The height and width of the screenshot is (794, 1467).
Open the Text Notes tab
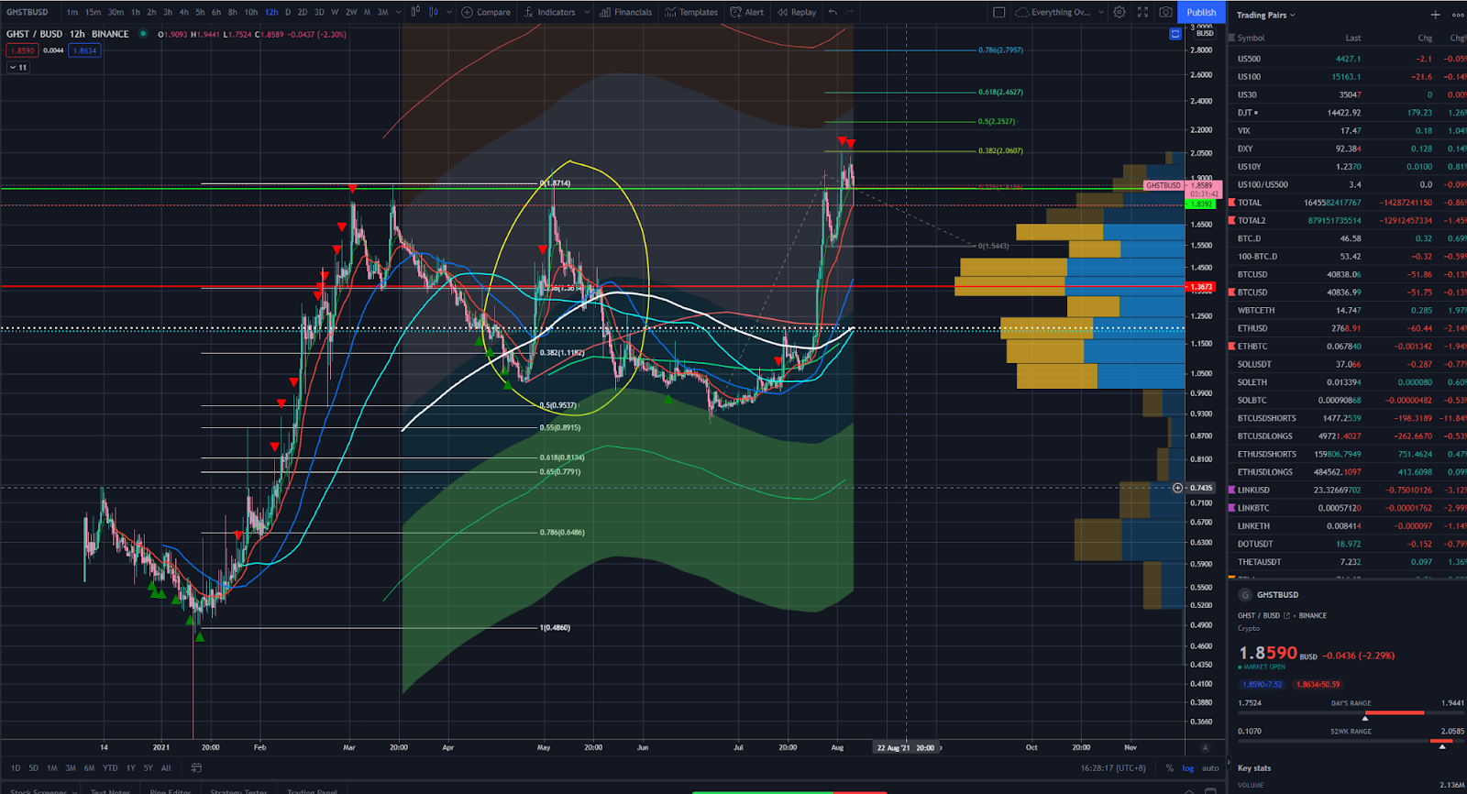coord(110,789)
